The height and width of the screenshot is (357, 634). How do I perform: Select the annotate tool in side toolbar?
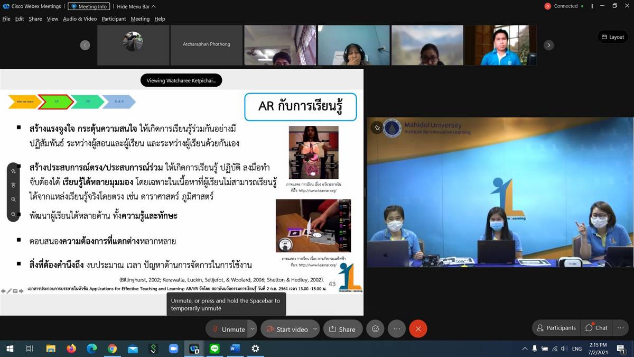[13, 171]
